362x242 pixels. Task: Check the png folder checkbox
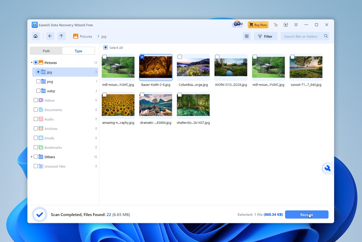click(38, 82)
